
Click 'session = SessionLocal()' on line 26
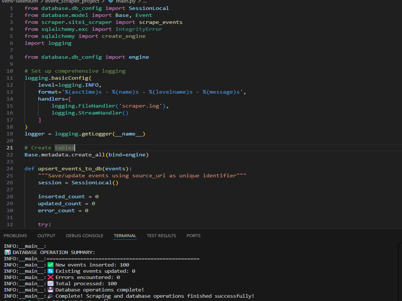click(x=78, y=183)
